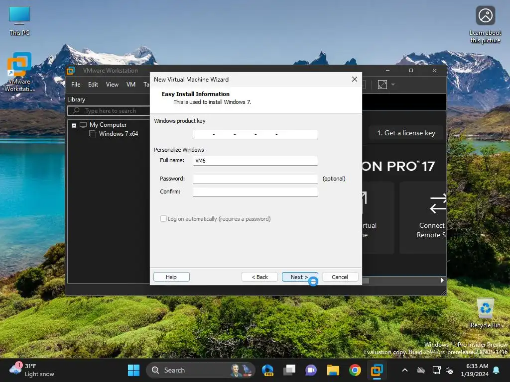Viewport: 510px width, 382px height.
Task: Cancel the New Virtual Machine Wizard
Action: tap(340, 277)
